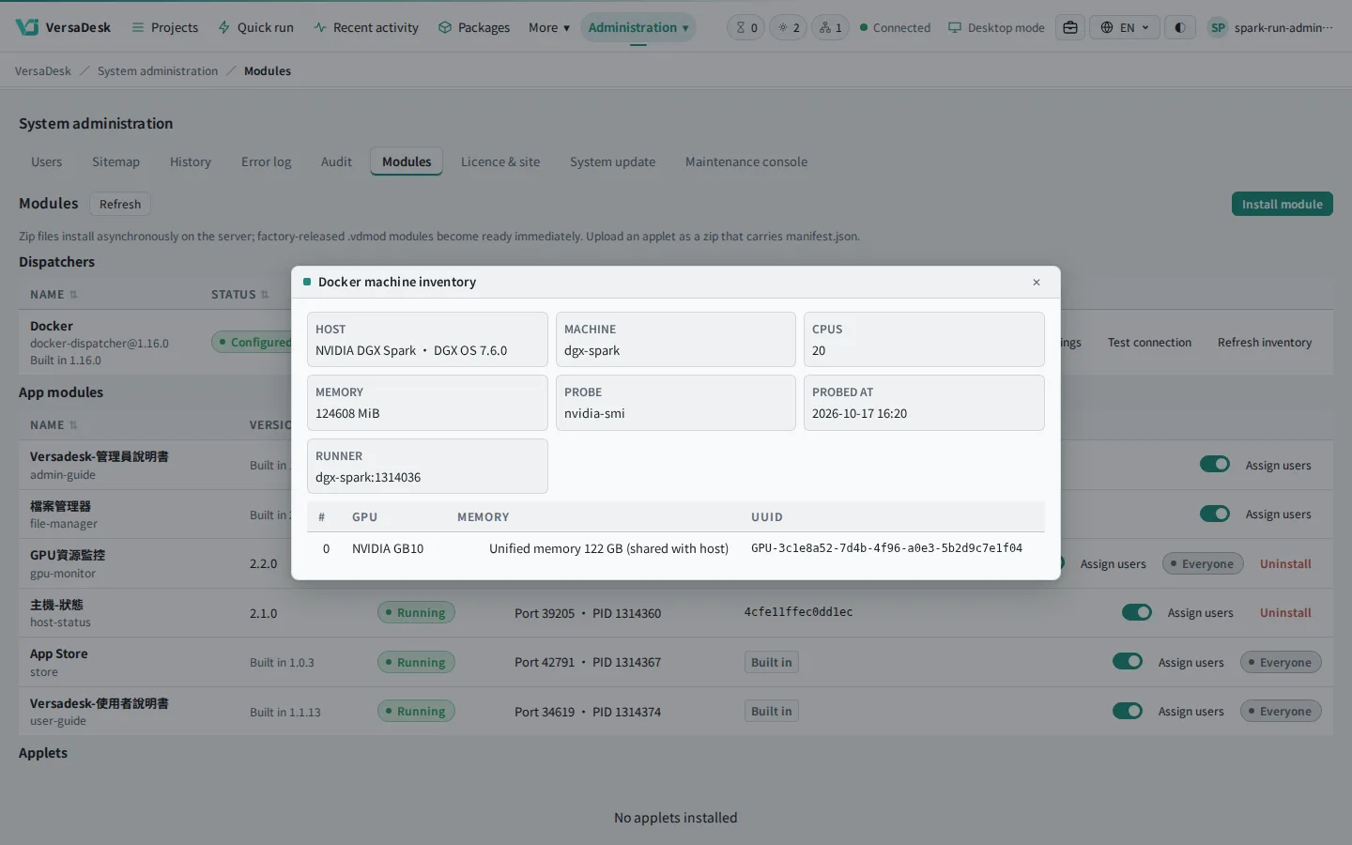
Task: Open the EN language selector
Action: (x=1125, y=27)
